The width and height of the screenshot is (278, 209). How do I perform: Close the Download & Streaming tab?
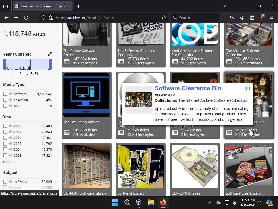pos(68,6)
